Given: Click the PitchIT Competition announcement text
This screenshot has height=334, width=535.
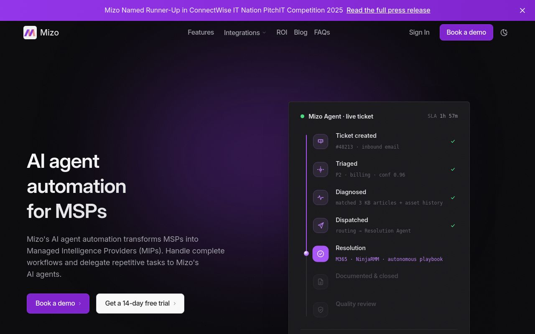Looking at the screenshot, I should pos(224,10).
